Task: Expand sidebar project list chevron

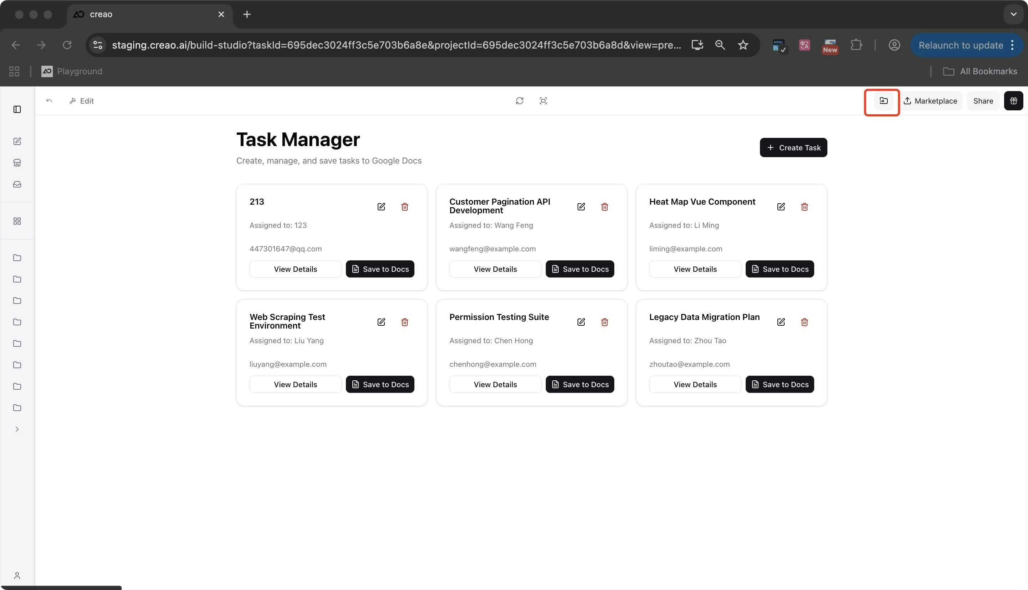Action: pyautogui.click(x=17, y=430)
